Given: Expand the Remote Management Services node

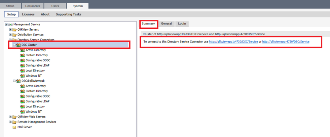Looking at the screenshot, I should 10,122.
